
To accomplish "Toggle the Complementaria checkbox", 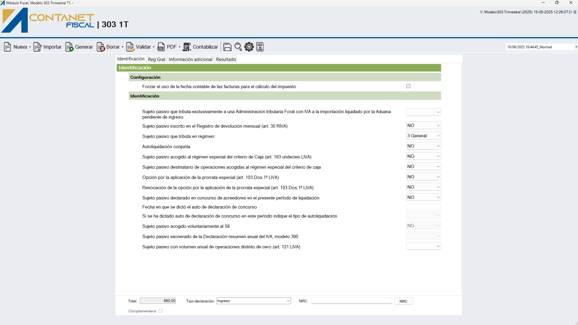I will click(161, 311).
